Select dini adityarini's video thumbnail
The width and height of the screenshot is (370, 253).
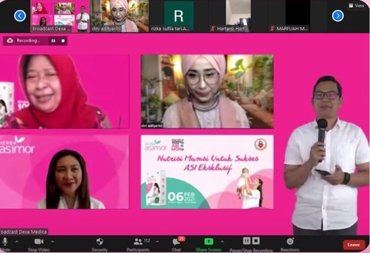(120, 16)
